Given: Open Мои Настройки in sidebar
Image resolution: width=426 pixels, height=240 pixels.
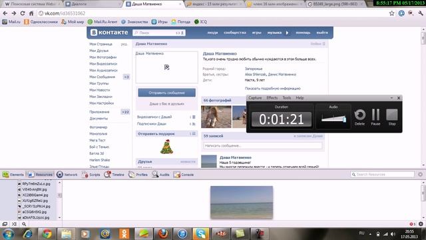Looking at the screenshot, I should point(102,103).
